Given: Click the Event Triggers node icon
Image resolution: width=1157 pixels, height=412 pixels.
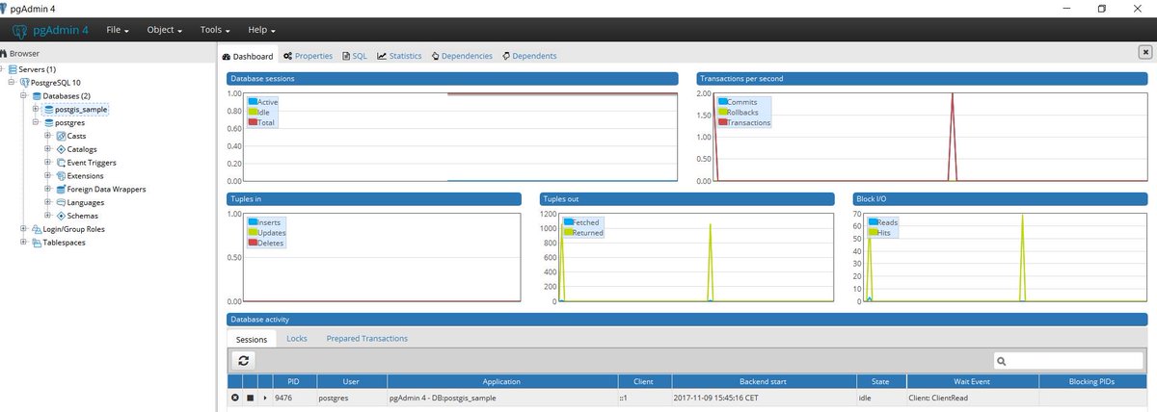Looking at the screenshot, I should coord(61,164).
